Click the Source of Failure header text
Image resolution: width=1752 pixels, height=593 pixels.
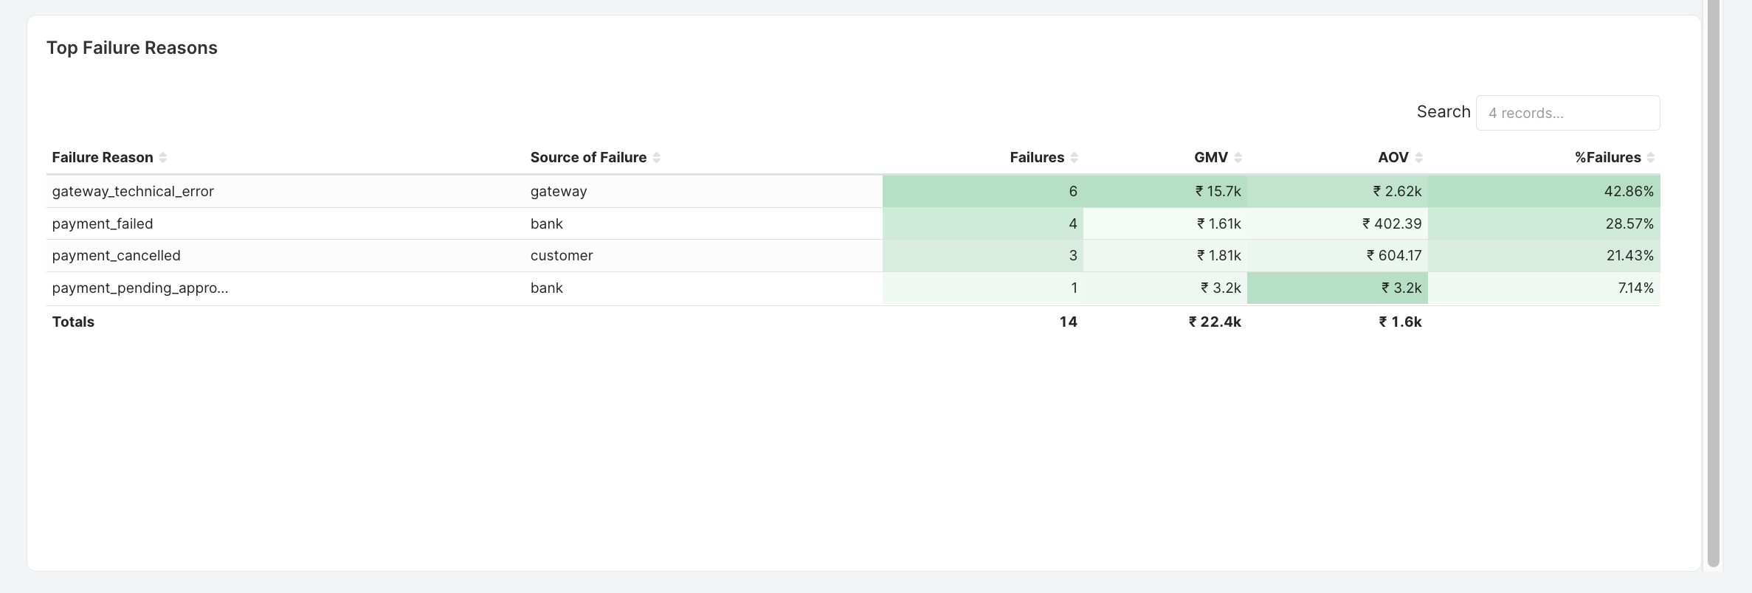click(588, 157)
